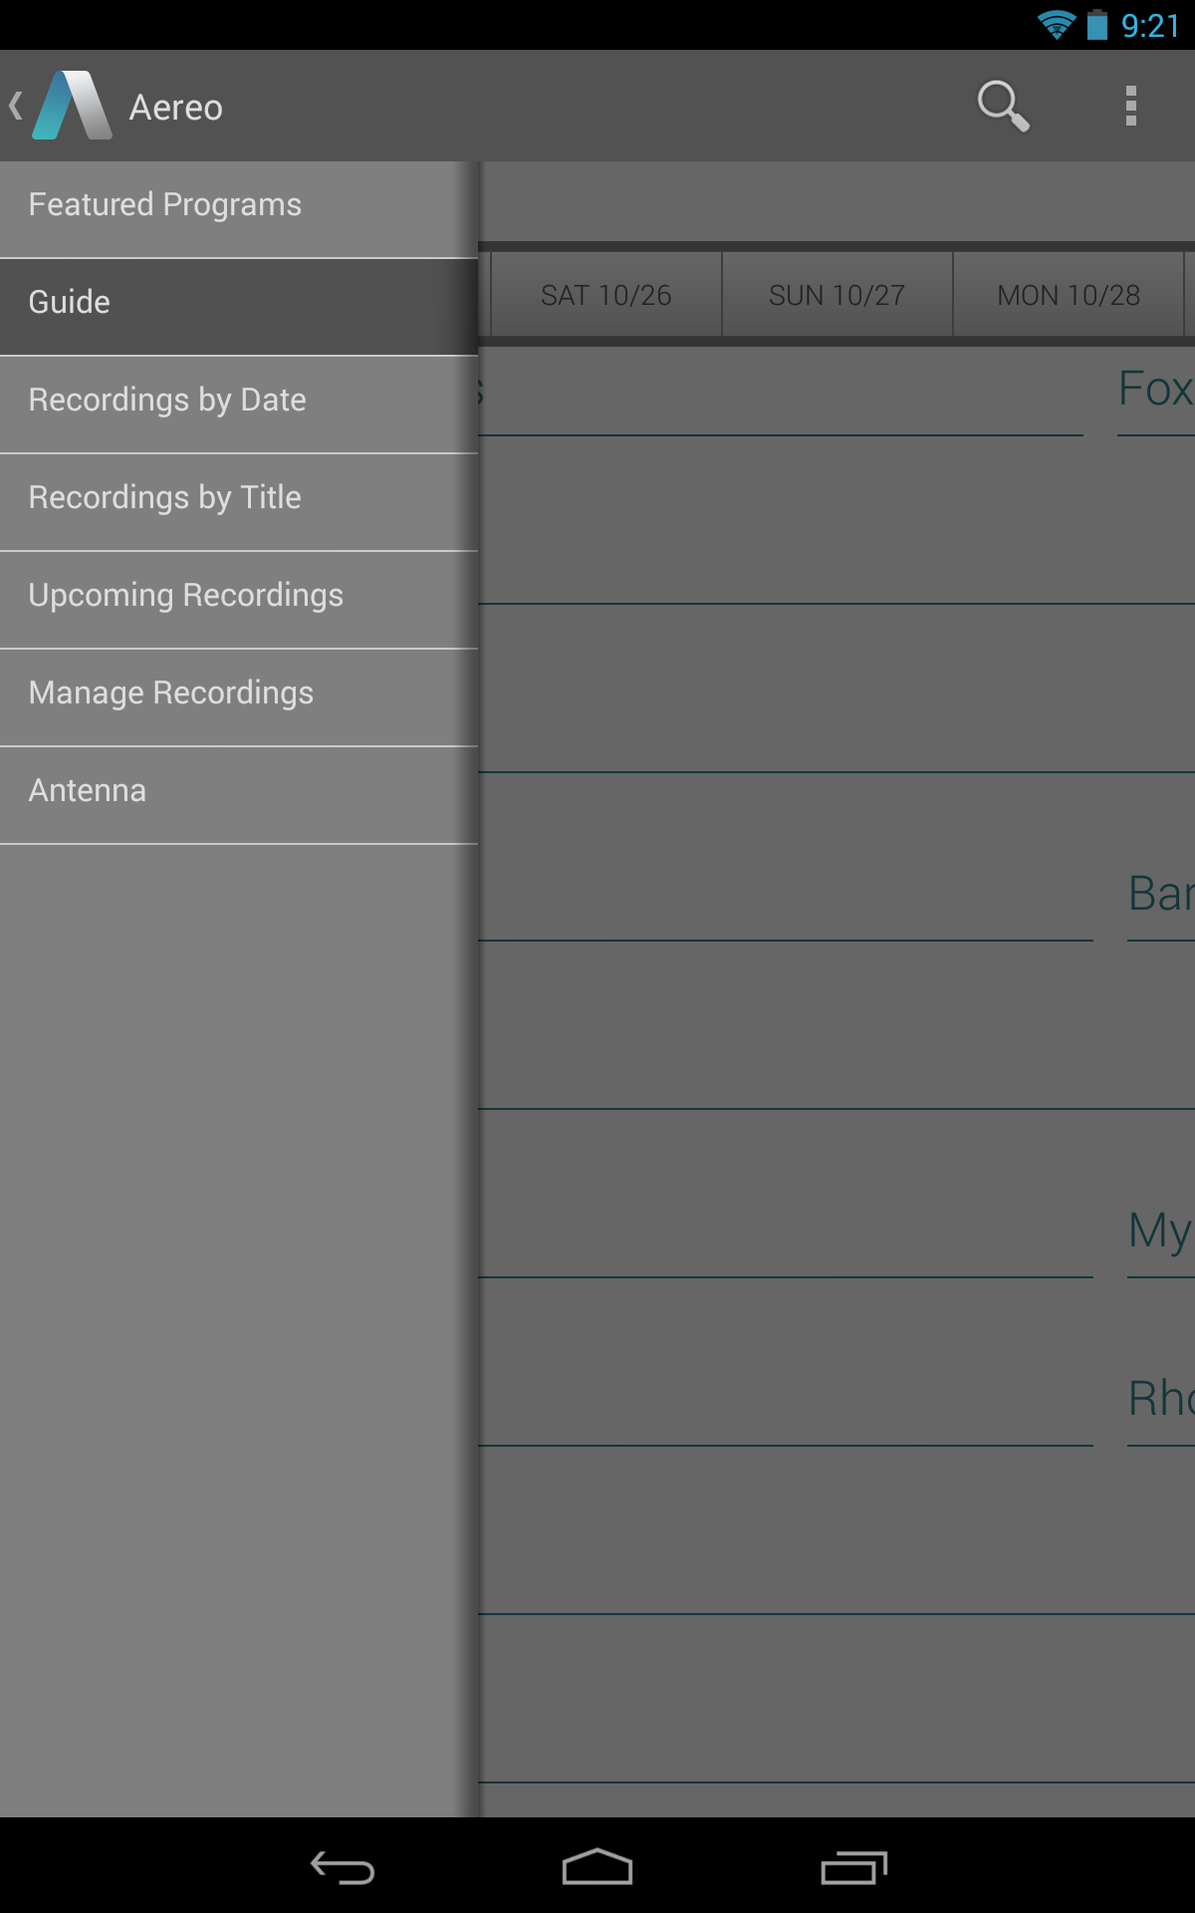Open the search function
The width and height of the screenshot is (1195, 1913).
1003,106
